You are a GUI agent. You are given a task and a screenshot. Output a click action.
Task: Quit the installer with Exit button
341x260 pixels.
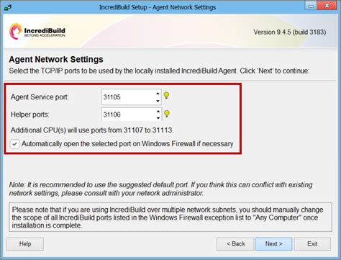[312, 244]
